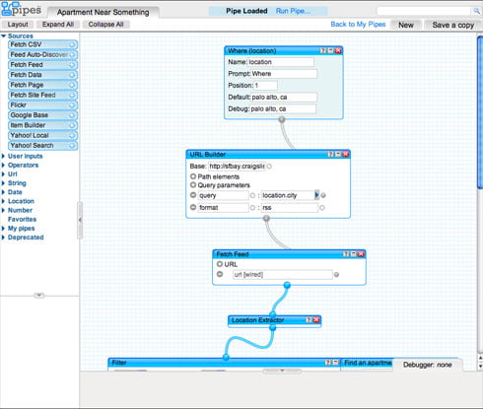The height and width of the screenshot is (409, 483).
Task: Open location.city dropdown arrow
Action: pyautogui.click(x=316, y=195)
